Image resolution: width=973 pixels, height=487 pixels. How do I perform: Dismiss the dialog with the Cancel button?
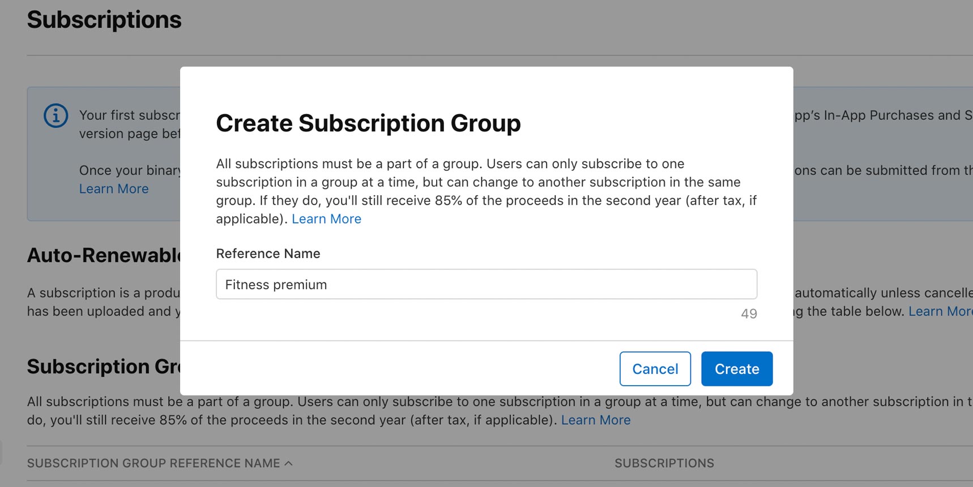click(655, 368)
